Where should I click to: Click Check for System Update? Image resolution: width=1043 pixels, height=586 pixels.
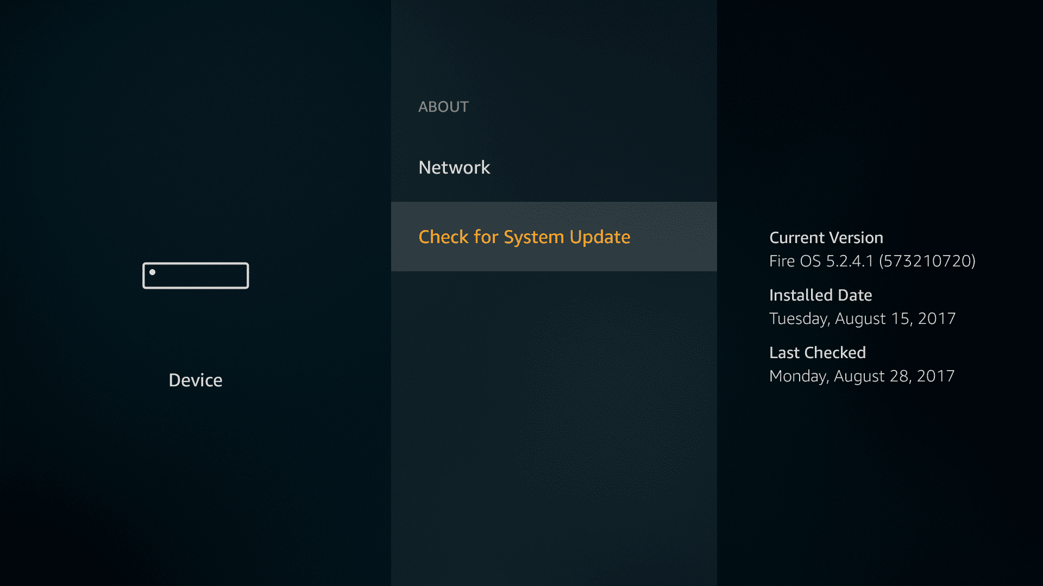pyautogui.click(x=524, y=237)
